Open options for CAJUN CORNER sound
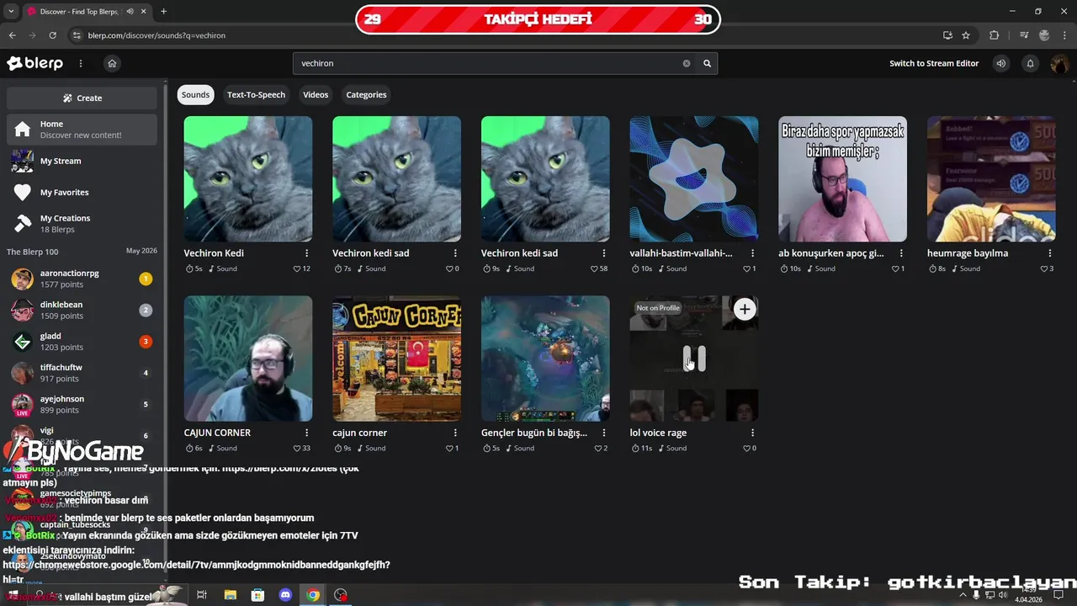The image size is (1077, 606). click(306, 433)
